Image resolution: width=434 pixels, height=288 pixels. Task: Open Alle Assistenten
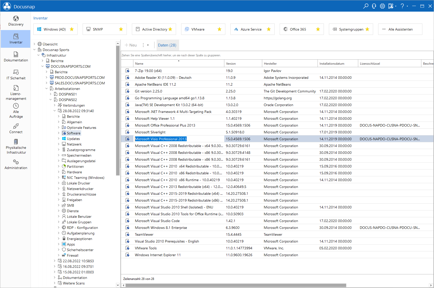coord(400,29)
